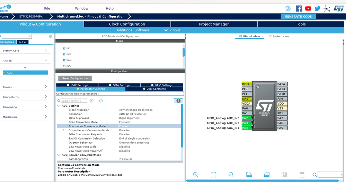The image size is (346, 184).
Task: Rotate chip counter-clockwise icon in pinout toolbar
Action: pyautogui.click(x=267, y=175)
